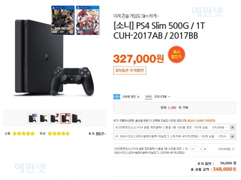Select the highlighted fourth product thumbnail
This screenshot has height=180, width=241.
click(65, 119)
